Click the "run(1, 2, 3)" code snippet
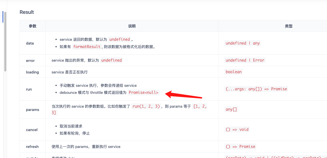 146,106
